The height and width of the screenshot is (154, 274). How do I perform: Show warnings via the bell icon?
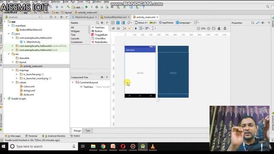(225, 28)
